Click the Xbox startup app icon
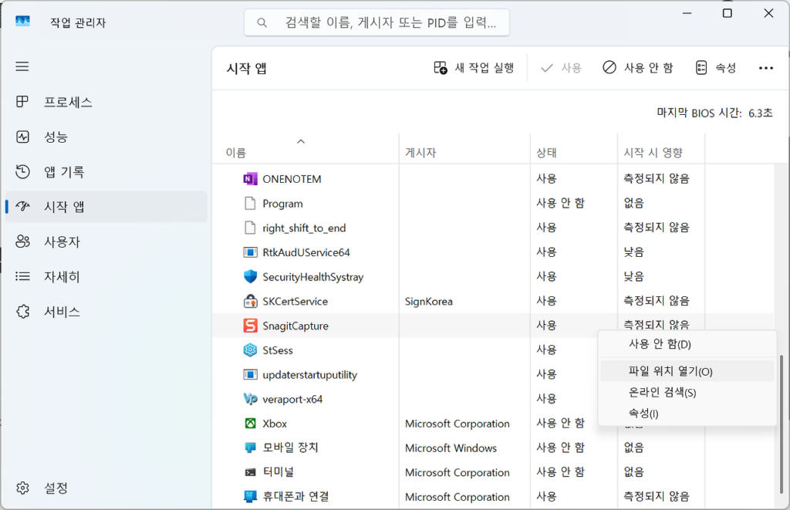 (x=250, y=424)
